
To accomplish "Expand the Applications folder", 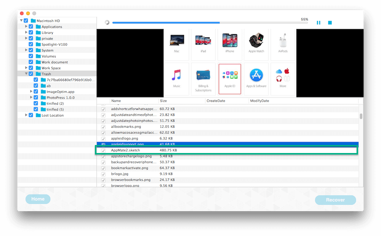I will point(26,26).
